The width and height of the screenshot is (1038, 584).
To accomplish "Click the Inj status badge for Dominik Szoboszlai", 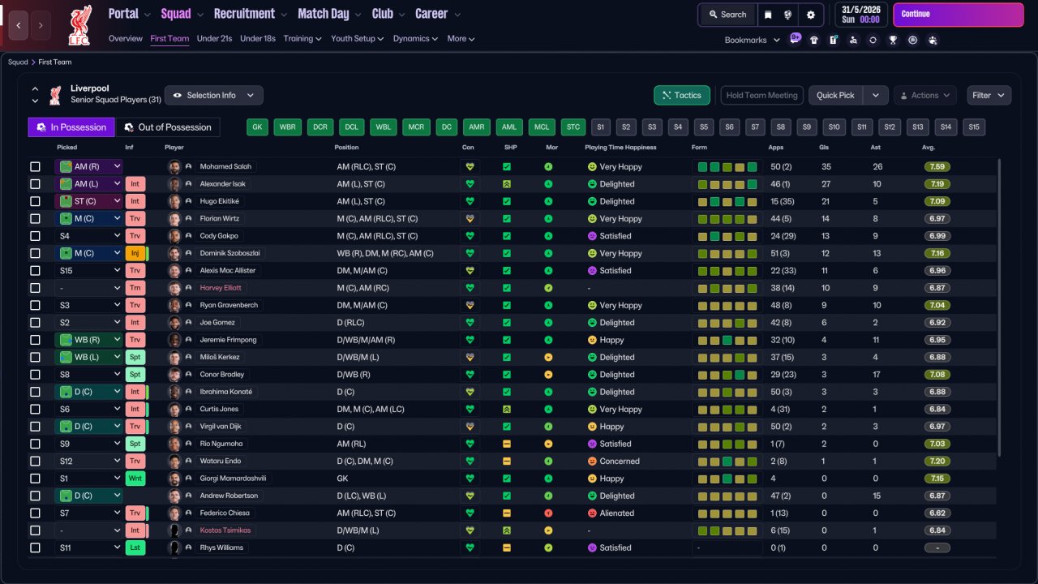I will (x=135, y=253).
